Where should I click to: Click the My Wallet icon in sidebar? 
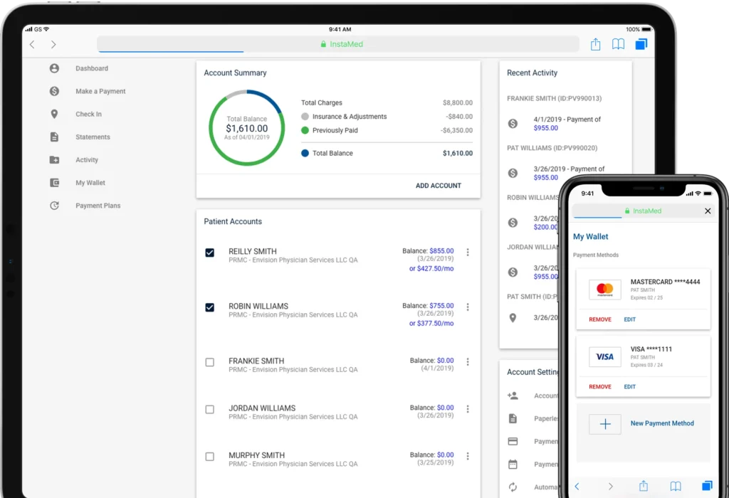(54, 183)
